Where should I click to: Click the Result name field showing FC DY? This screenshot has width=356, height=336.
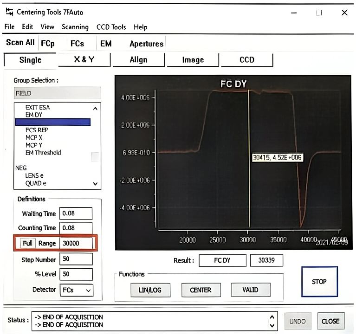(x=222, y=260)
